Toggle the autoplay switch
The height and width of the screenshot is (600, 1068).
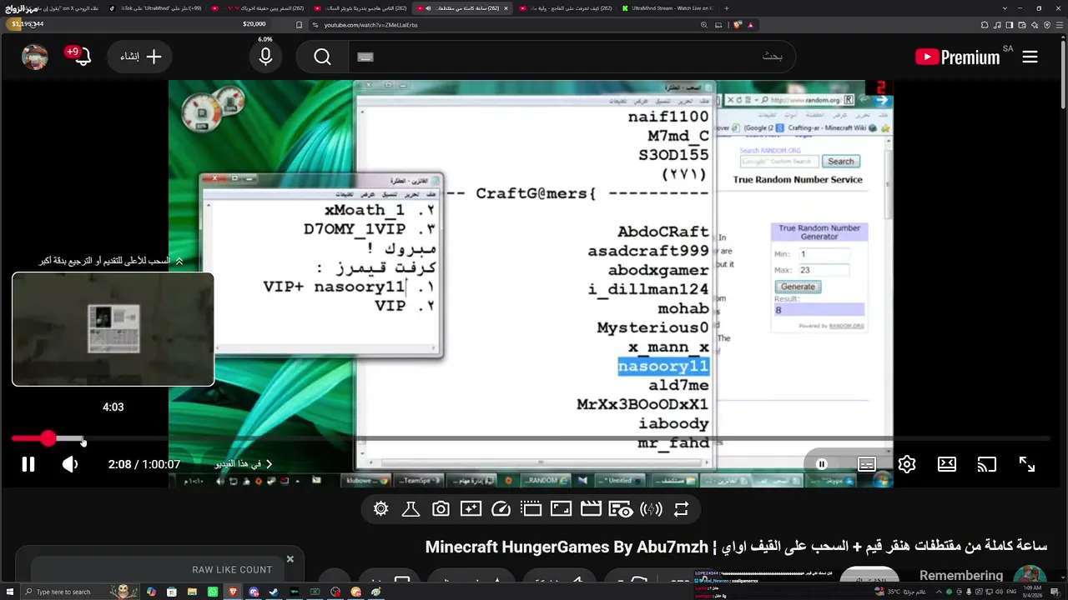click(822, 464)
